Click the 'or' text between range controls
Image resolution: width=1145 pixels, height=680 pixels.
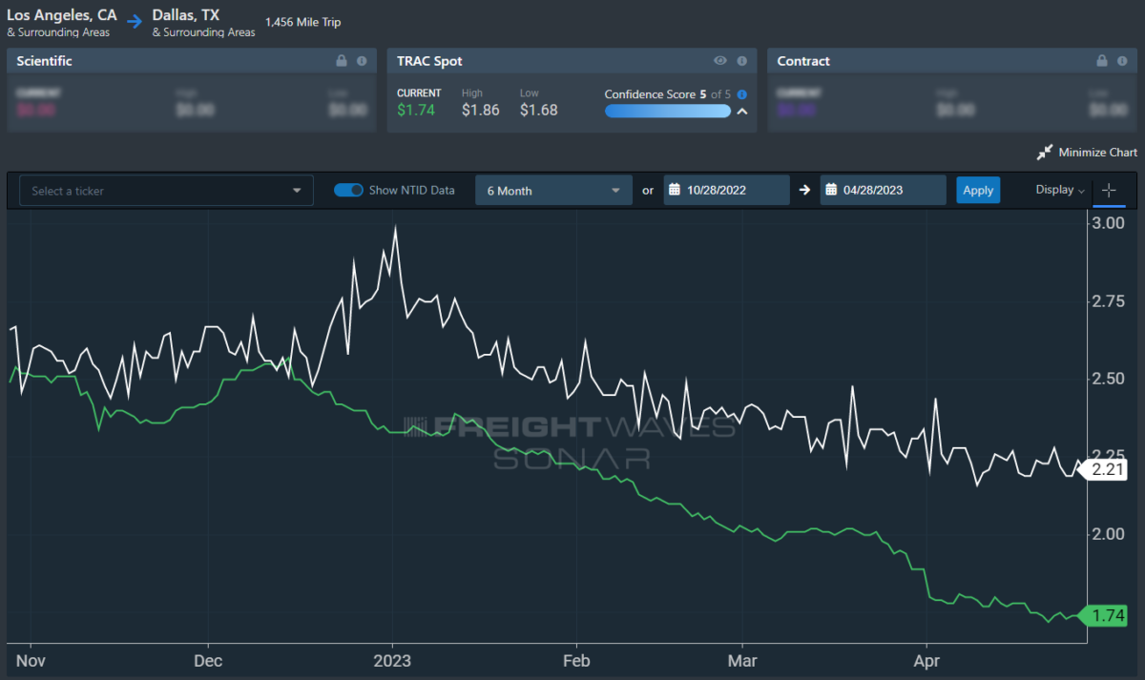click(x=648, y=191)
